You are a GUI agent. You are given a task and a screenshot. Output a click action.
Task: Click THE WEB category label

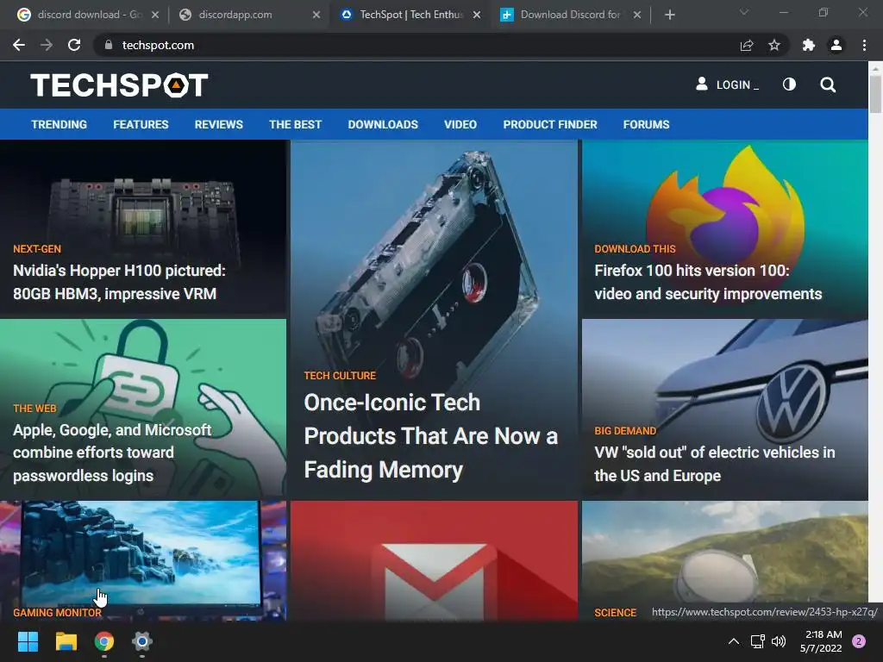click(34, 408)
